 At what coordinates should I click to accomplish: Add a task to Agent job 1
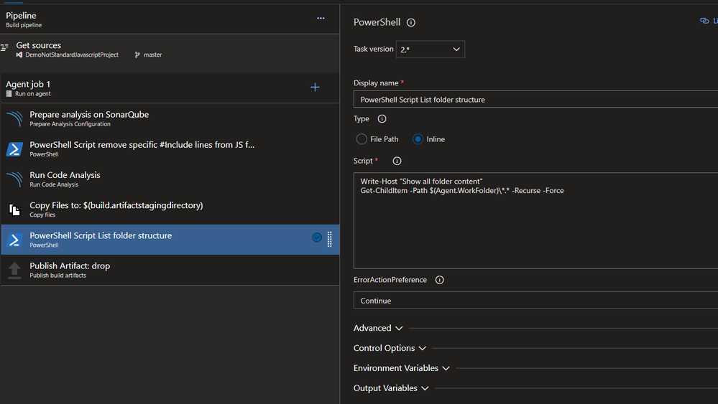(315, 88)
